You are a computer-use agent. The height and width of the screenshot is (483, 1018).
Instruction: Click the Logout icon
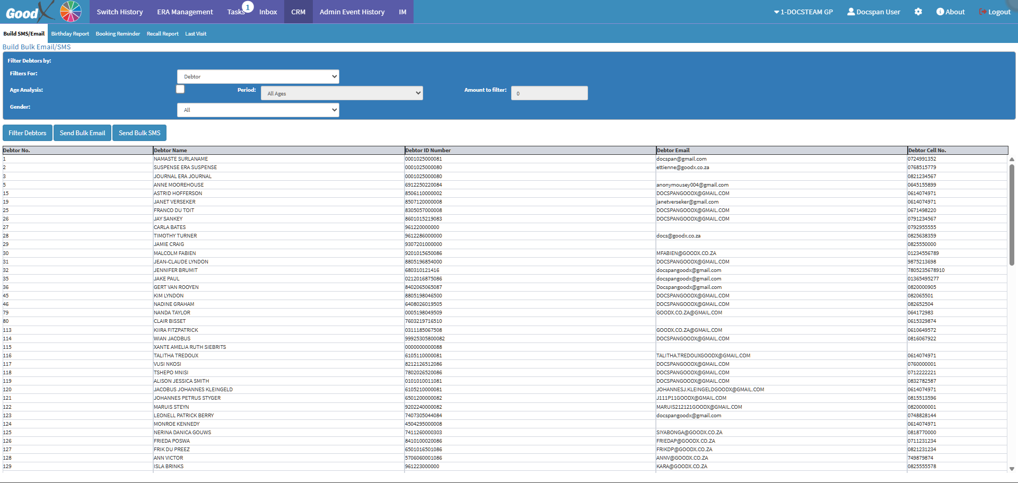click(982, 12)
